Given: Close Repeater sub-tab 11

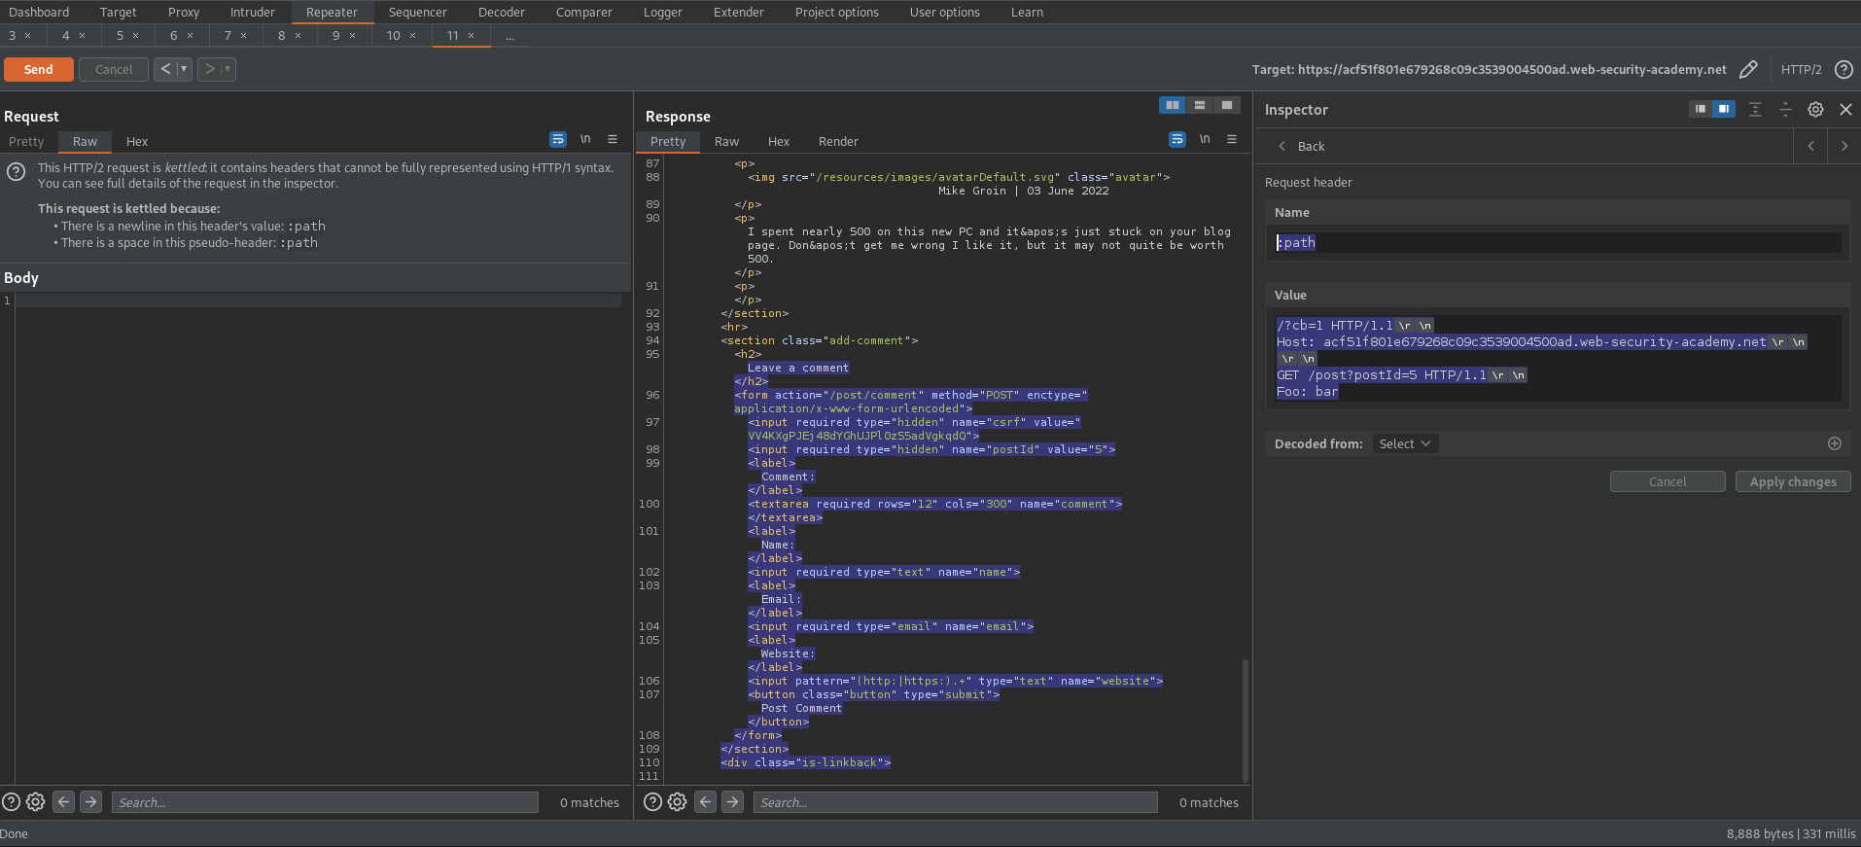Looking at the screenshot, I should point(472,36).
